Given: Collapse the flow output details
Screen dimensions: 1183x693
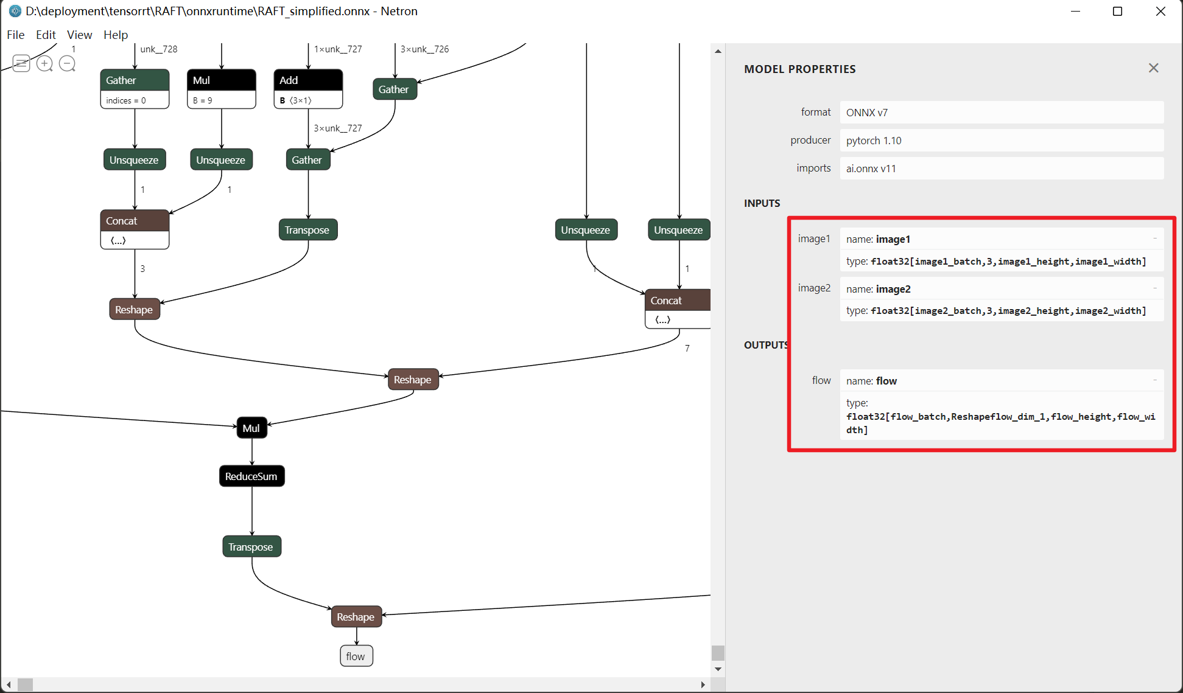Looking at the screenshot, I should 1154,380.
